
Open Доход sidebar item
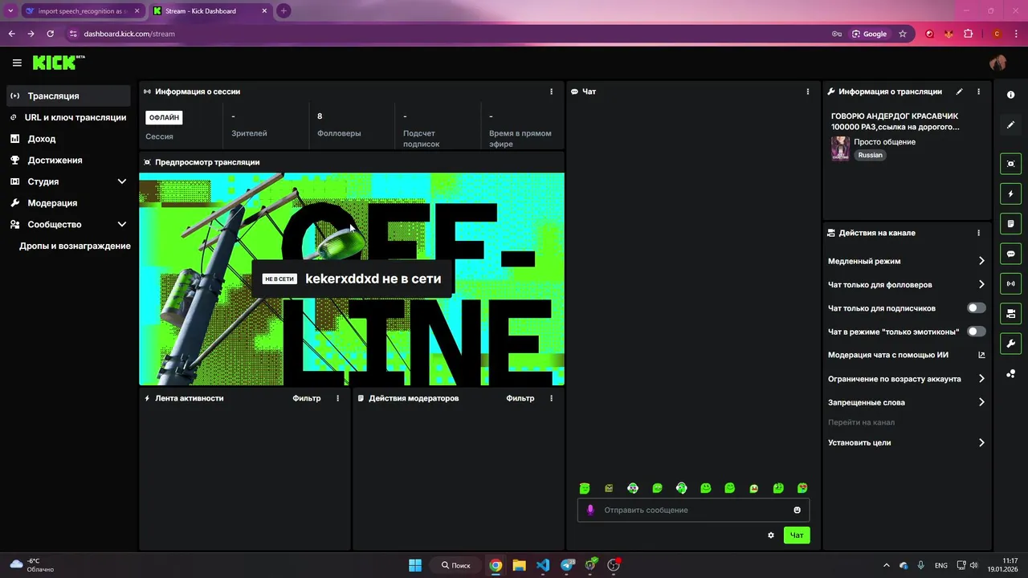click(x=68, y=139)
